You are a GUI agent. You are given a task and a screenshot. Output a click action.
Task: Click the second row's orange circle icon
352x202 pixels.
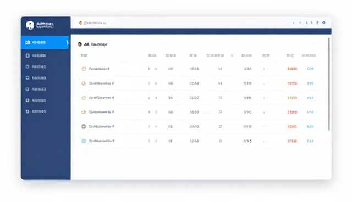pyautogui.click(x=84, y=83)
